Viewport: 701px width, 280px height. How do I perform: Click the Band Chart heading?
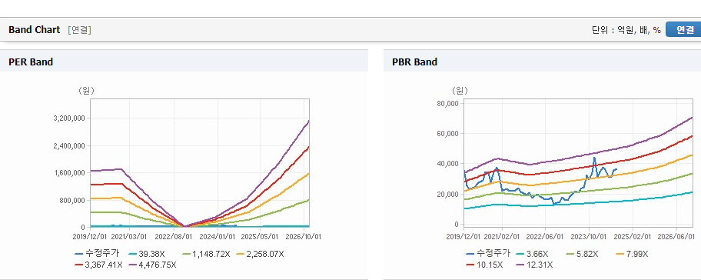coord(34,30)
